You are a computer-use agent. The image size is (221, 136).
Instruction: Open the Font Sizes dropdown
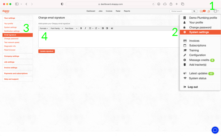pos(71,28)
